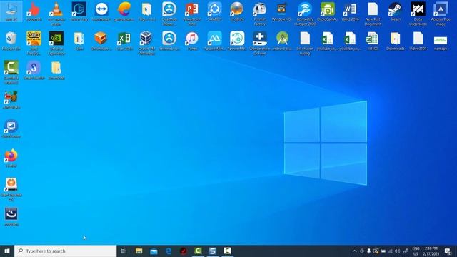The height and width of the screenshot is (257, 457).
Task: Open File Explorer from the taskbar
Action: click(139, 251)
